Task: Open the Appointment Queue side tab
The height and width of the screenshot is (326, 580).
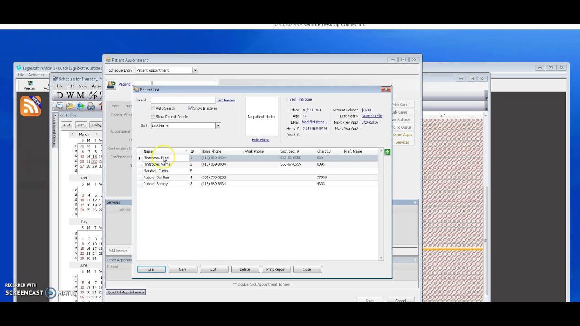Action: tap(54, 129)
